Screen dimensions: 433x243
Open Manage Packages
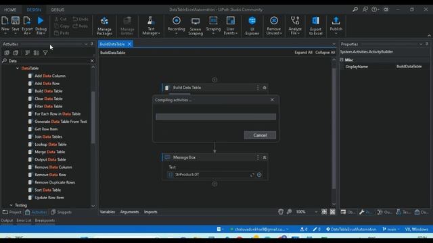click(104, 26)
